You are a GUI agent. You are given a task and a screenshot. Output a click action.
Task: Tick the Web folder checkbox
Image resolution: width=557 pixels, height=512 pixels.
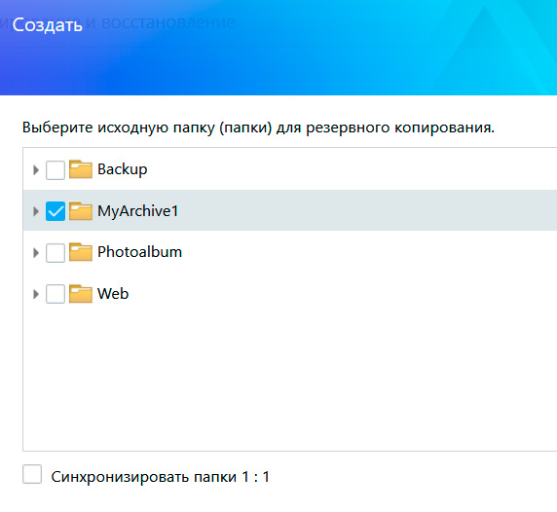coord(56,294)
